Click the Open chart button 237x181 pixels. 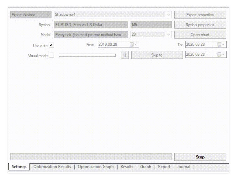pyautogui.click(x=200, y=35)
